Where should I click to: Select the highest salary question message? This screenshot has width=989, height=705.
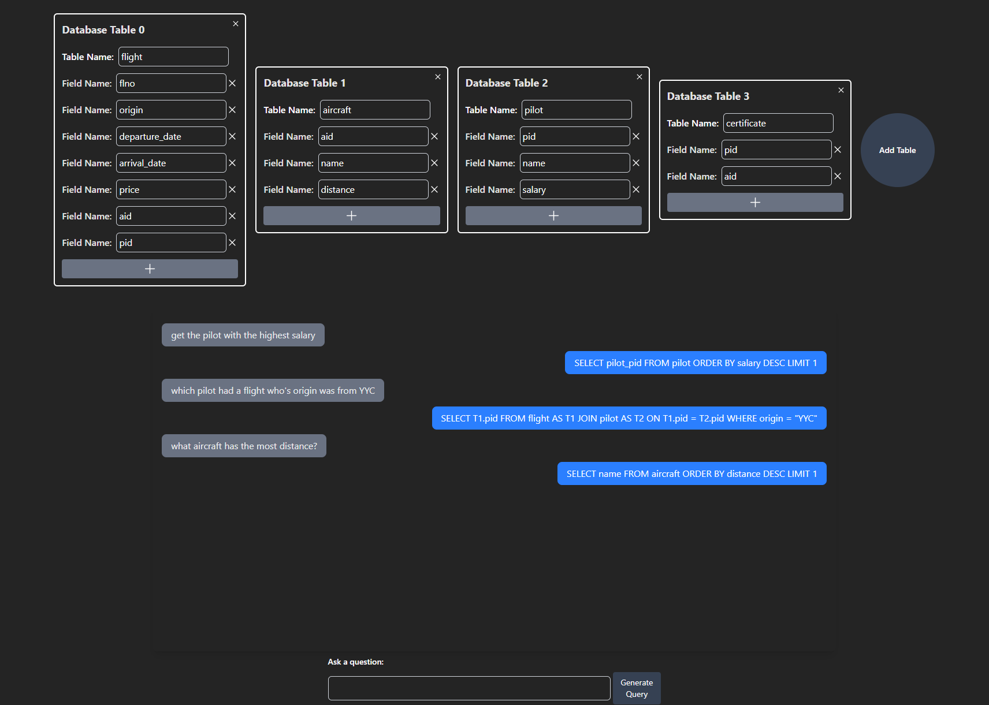coord(243,335)
